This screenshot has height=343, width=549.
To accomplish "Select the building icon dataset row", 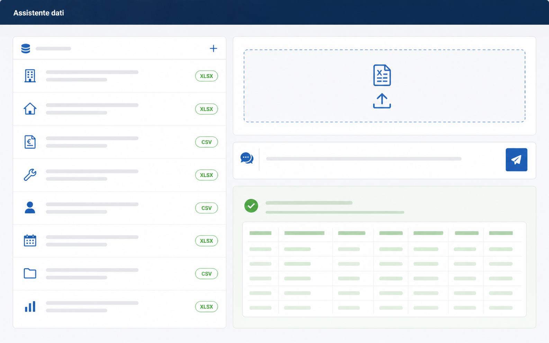I will [x=119, y=76].
